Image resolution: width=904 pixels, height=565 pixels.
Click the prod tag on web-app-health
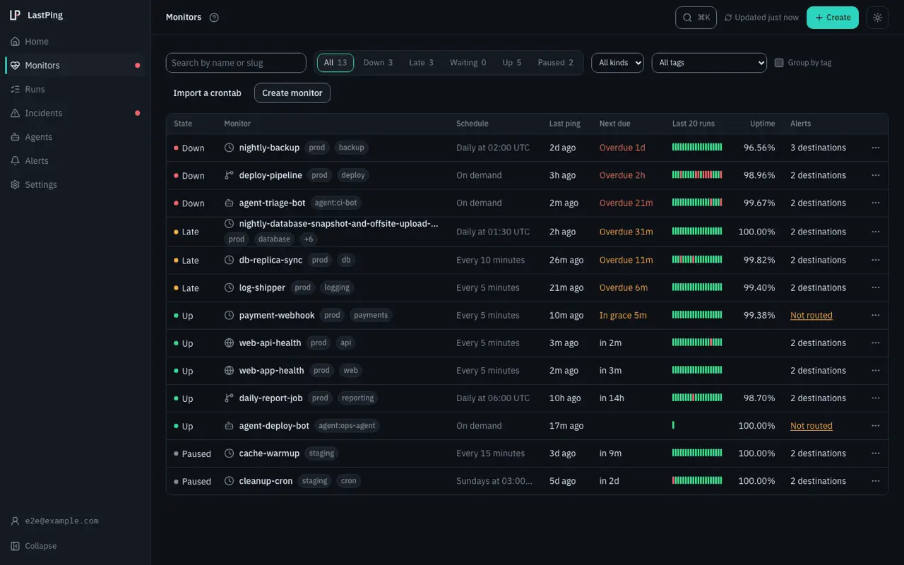pos(321,371)
